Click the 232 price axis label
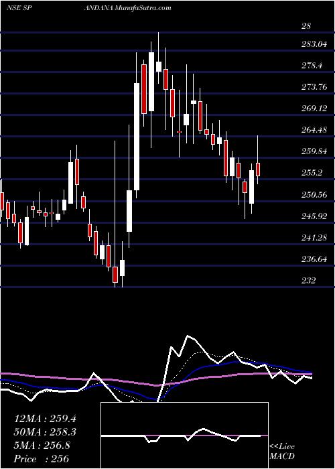 pyautogui.click(x=309, y=281)
